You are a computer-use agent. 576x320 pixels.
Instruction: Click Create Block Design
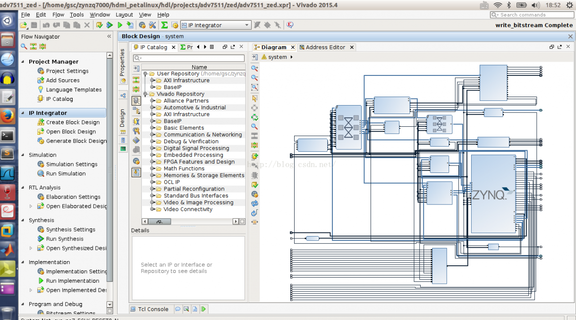[x=73, y=122]
